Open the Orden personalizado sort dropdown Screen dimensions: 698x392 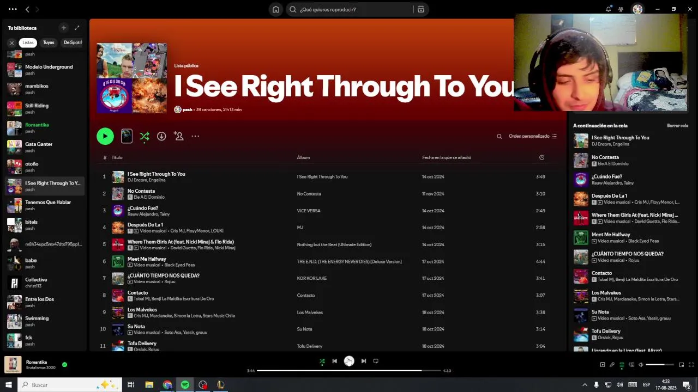point(533,136)
